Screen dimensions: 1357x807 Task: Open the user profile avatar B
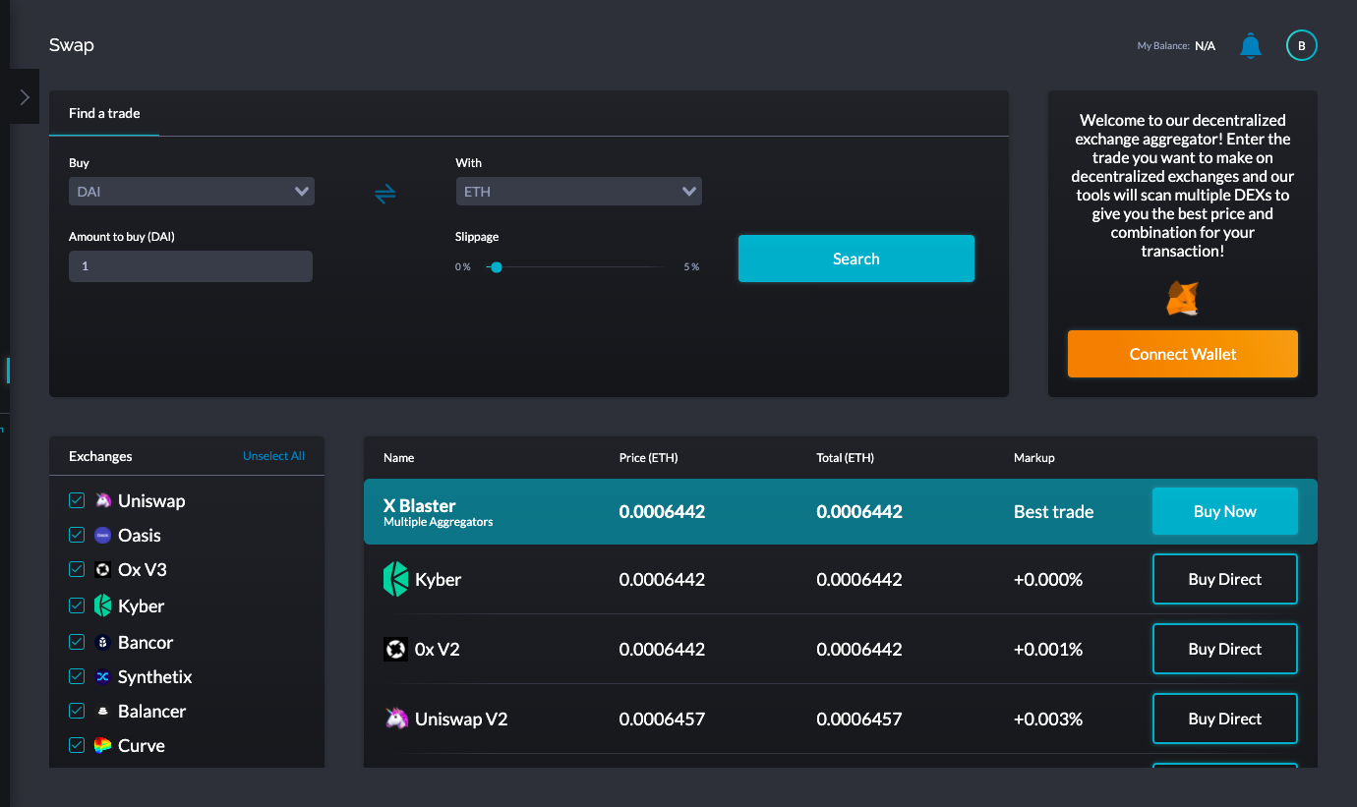click(1302, 45)
